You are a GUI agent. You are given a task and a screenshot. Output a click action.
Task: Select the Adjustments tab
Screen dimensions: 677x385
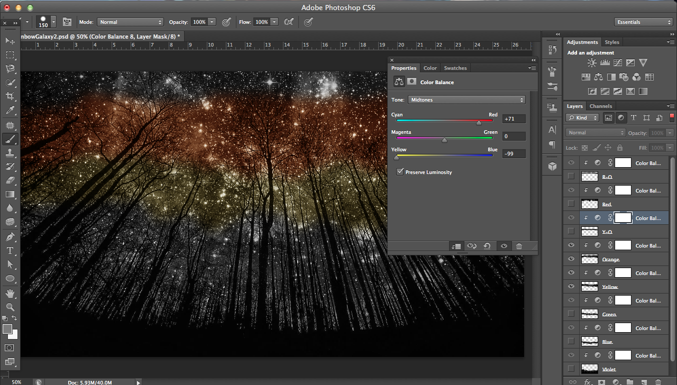[x=582, y=42]
